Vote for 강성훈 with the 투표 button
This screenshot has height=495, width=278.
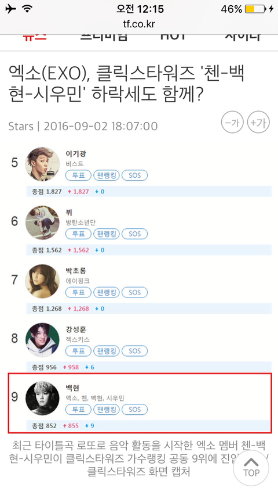[x=78, y=351]
